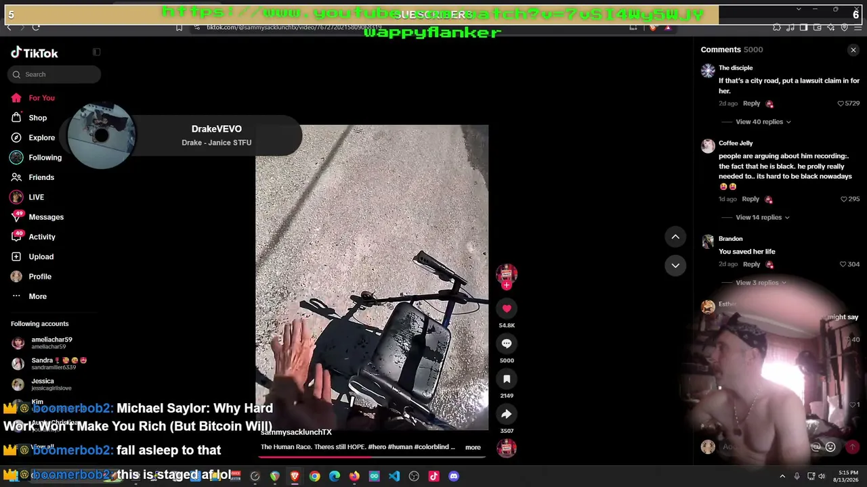This screenshot has width=867, height=487.
Task: Reply to Coffee Jelly's comment
Action: coord(750,199)
